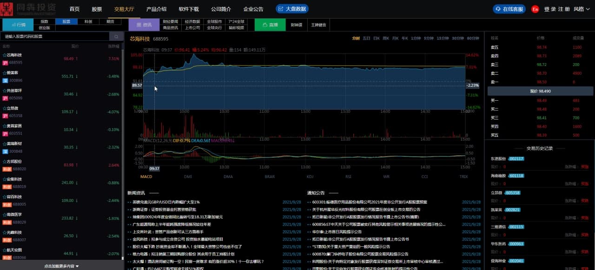The height and width of the screenshot is (270, 595).
Task: Favorite 南微医学 with its star icon
Action: [5, 214]
